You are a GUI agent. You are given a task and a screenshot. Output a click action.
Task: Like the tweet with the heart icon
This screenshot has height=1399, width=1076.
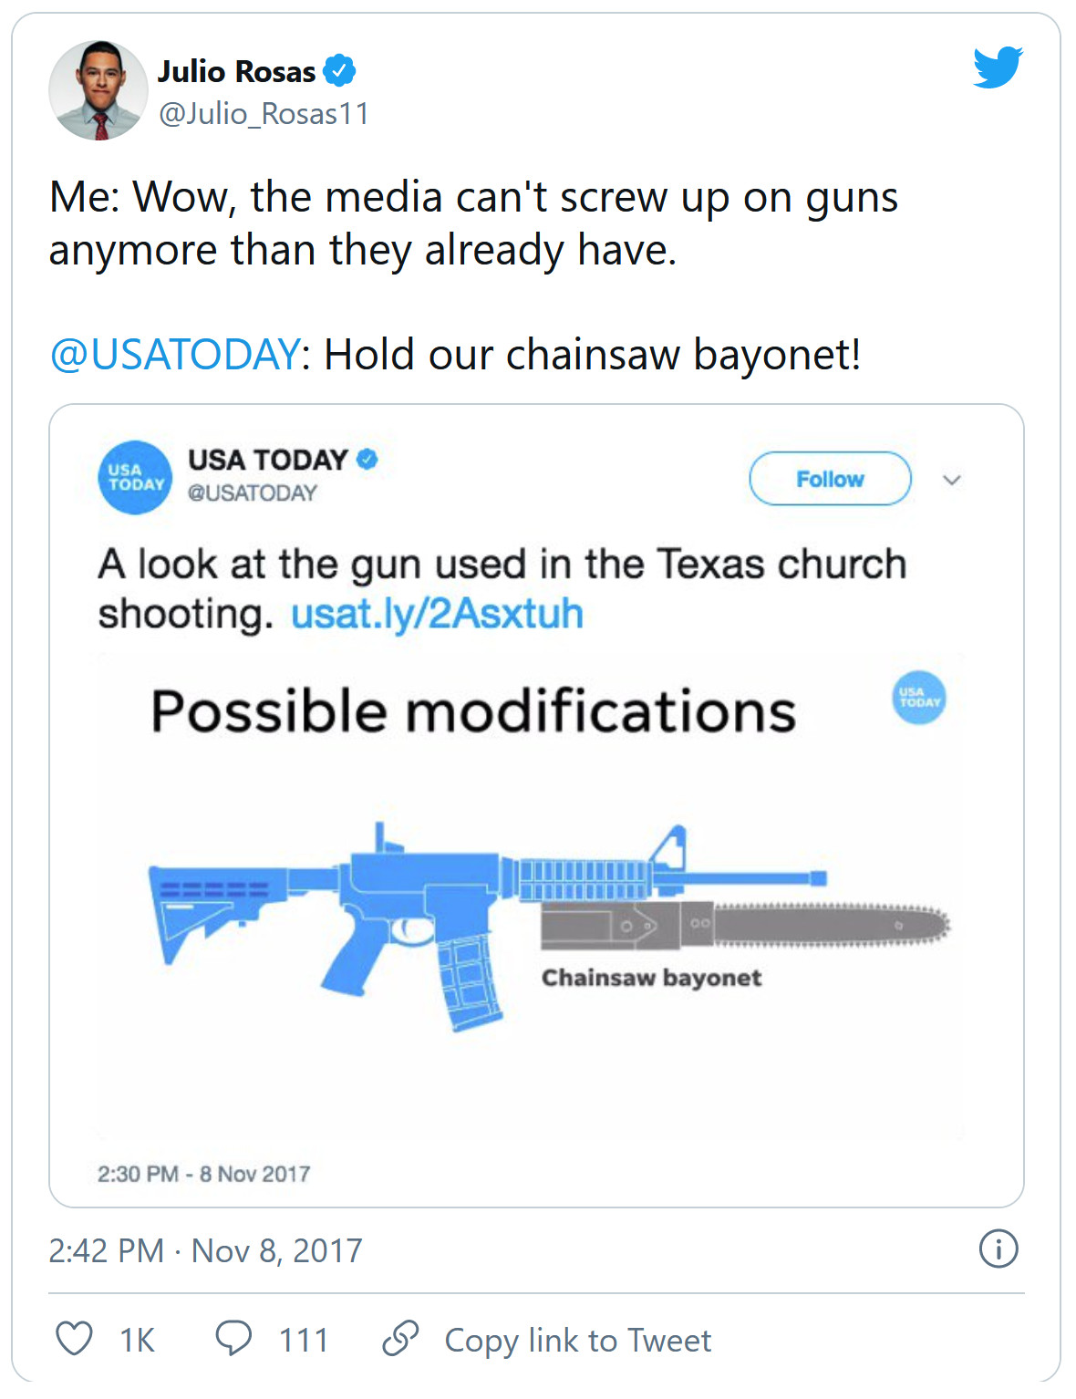click(75, 1339)
